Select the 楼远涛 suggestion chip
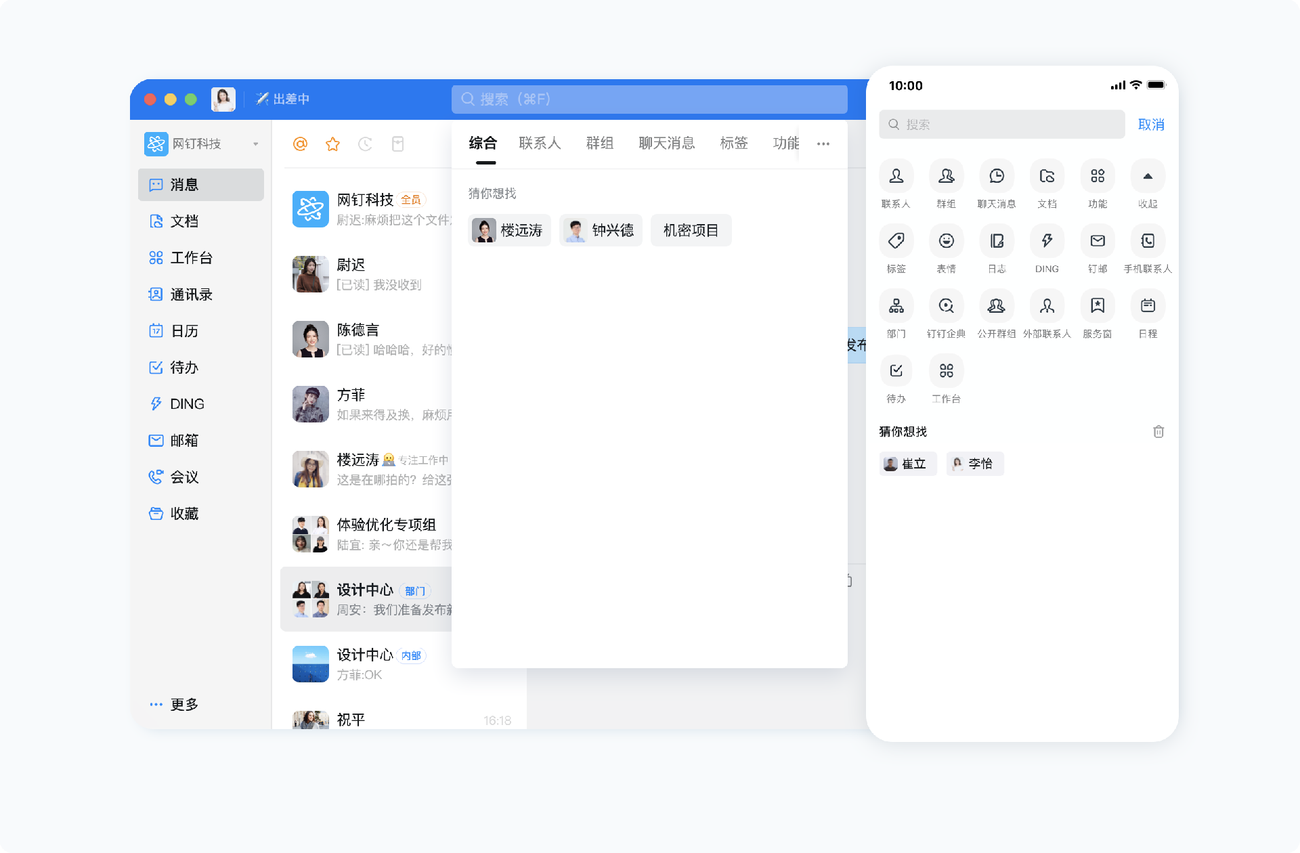 tap(509, 230)
